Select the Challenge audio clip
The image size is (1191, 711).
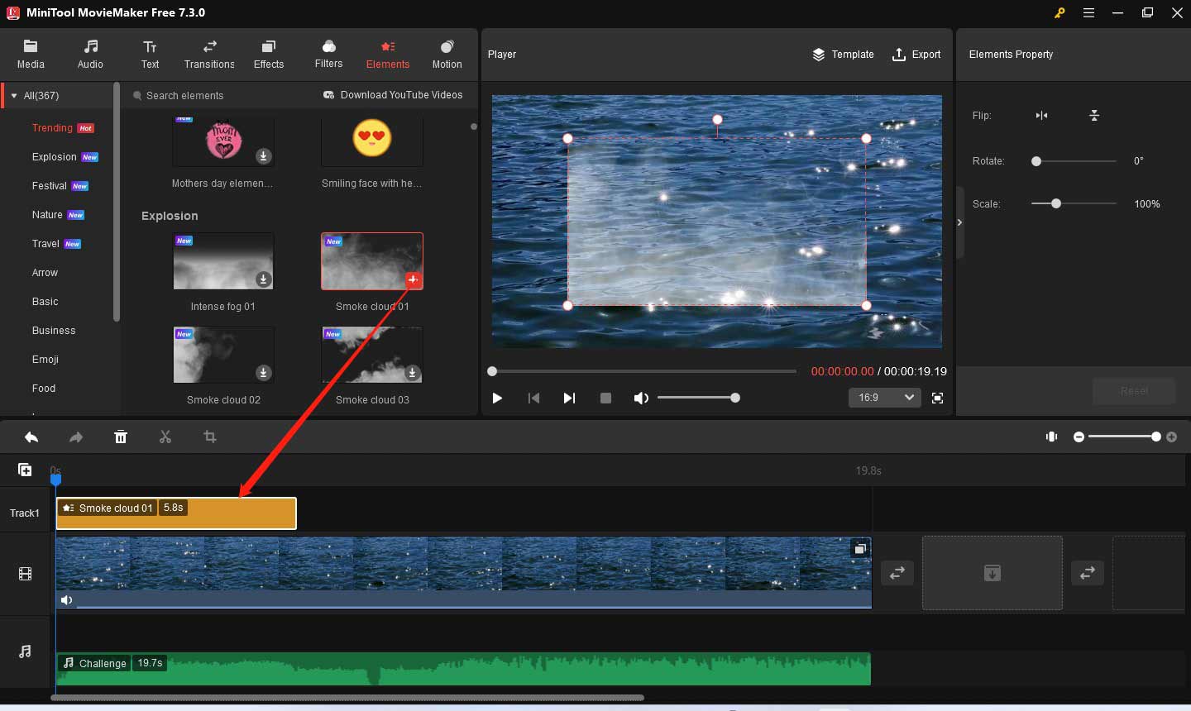pos(463,669)
